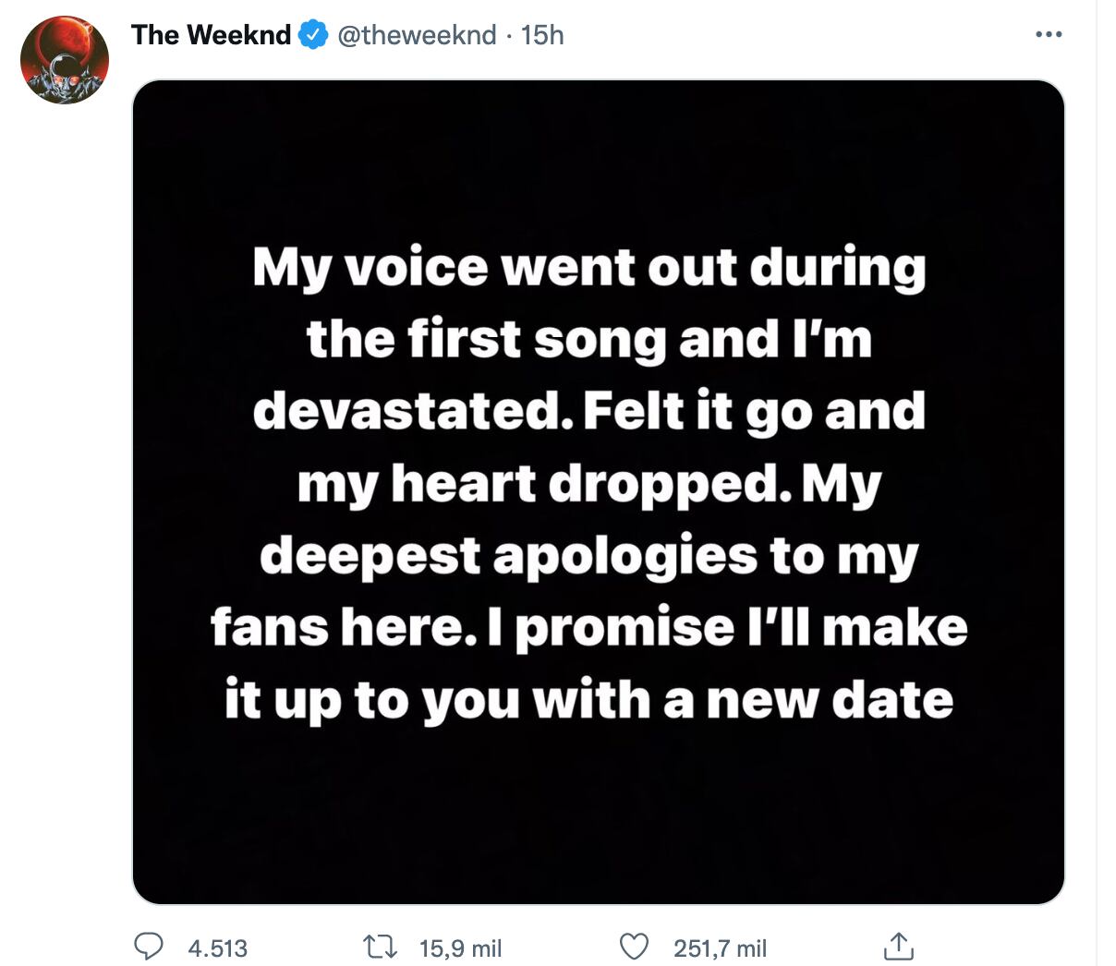Toggle the heart like icon
This screenshot has height=966, width=1116.
(x=634, y=947)
